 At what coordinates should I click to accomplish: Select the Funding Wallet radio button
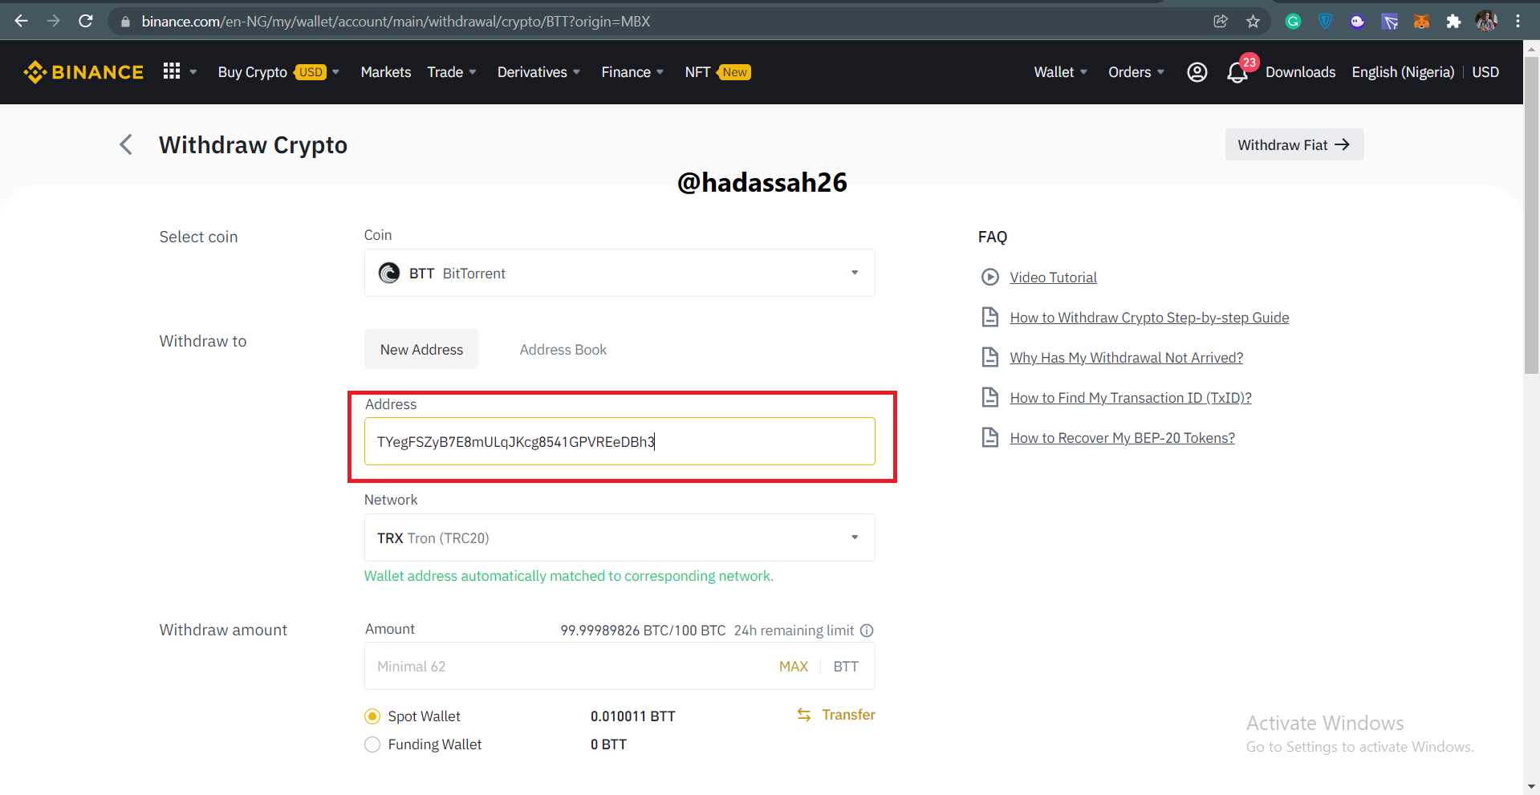(x=372, y=744)
